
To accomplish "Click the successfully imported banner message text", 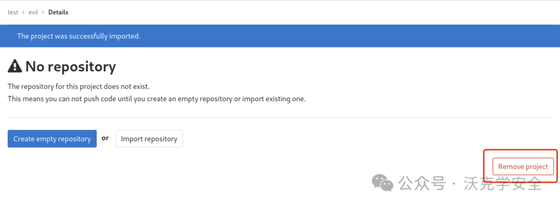I will (79, 36).
